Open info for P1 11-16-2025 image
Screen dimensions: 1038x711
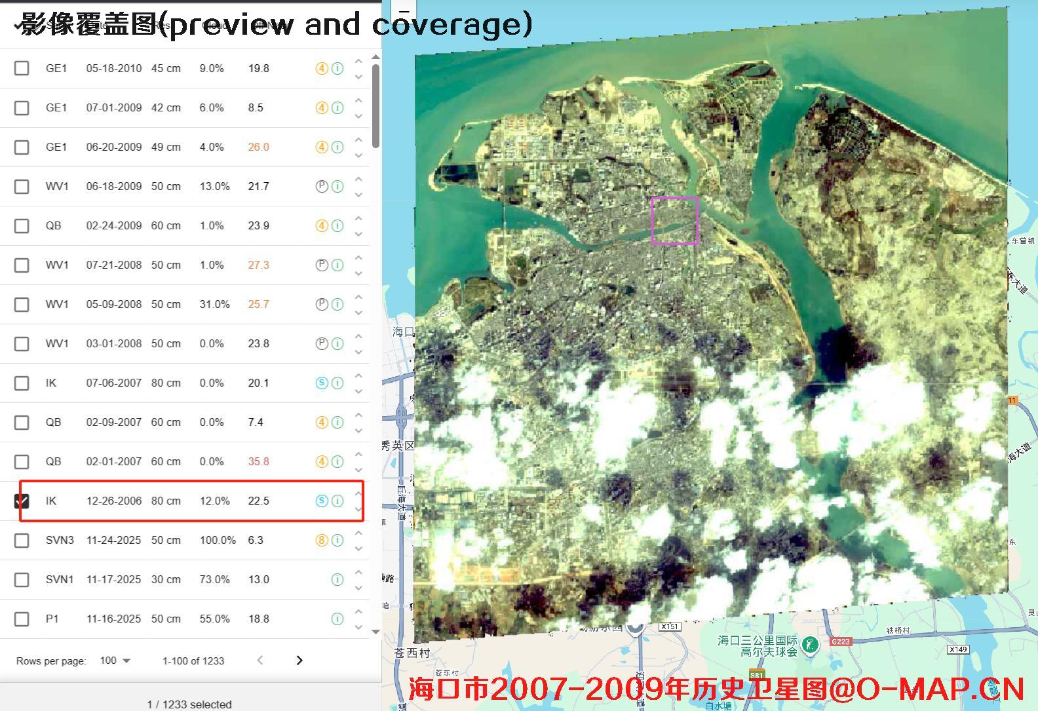pos(337,619)
